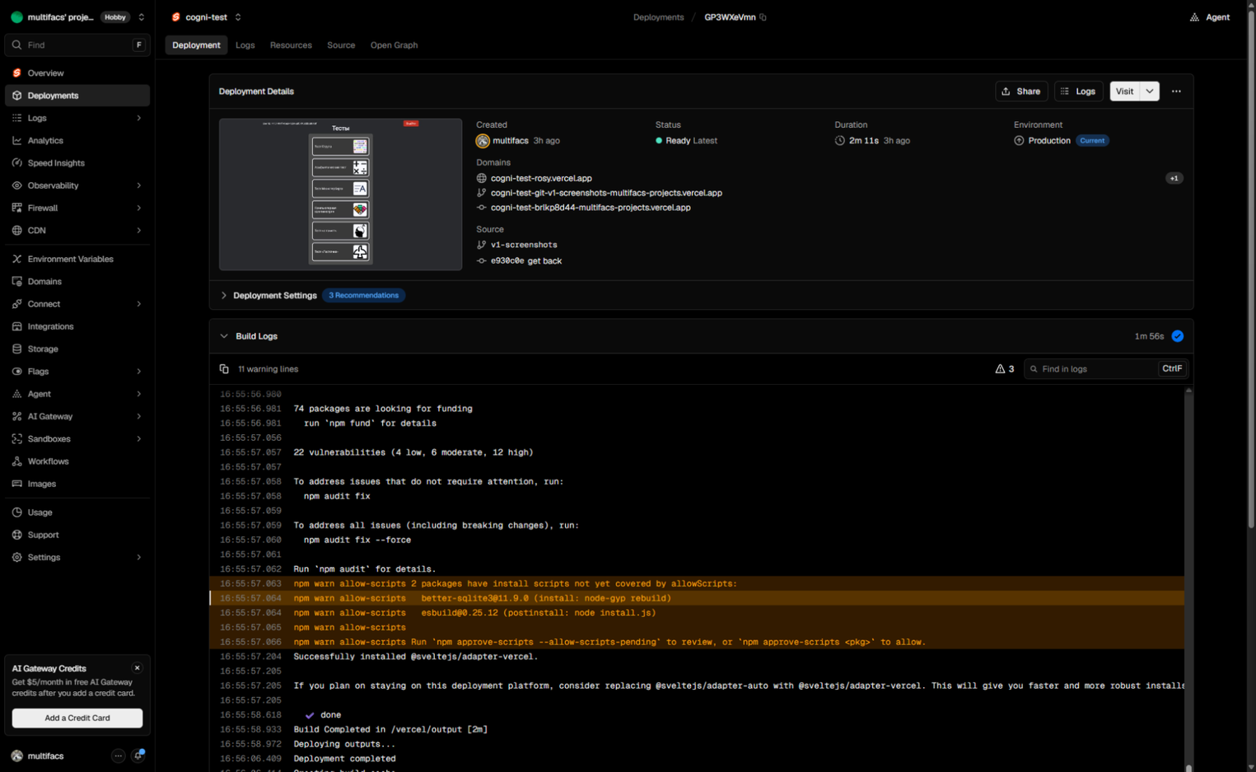This screenshot has height=772, width=1256.
Task: Open the three-dot more options menu
Action: click(x=1176, y=91)
